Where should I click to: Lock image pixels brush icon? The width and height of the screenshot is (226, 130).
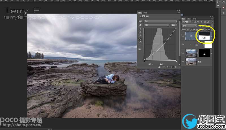191,30
